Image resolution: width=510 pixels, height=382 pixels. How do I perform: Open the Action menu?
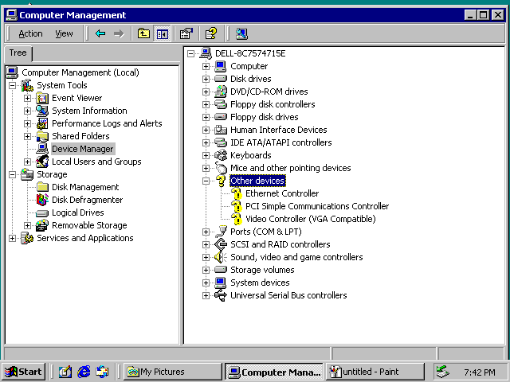coord(30,33)
